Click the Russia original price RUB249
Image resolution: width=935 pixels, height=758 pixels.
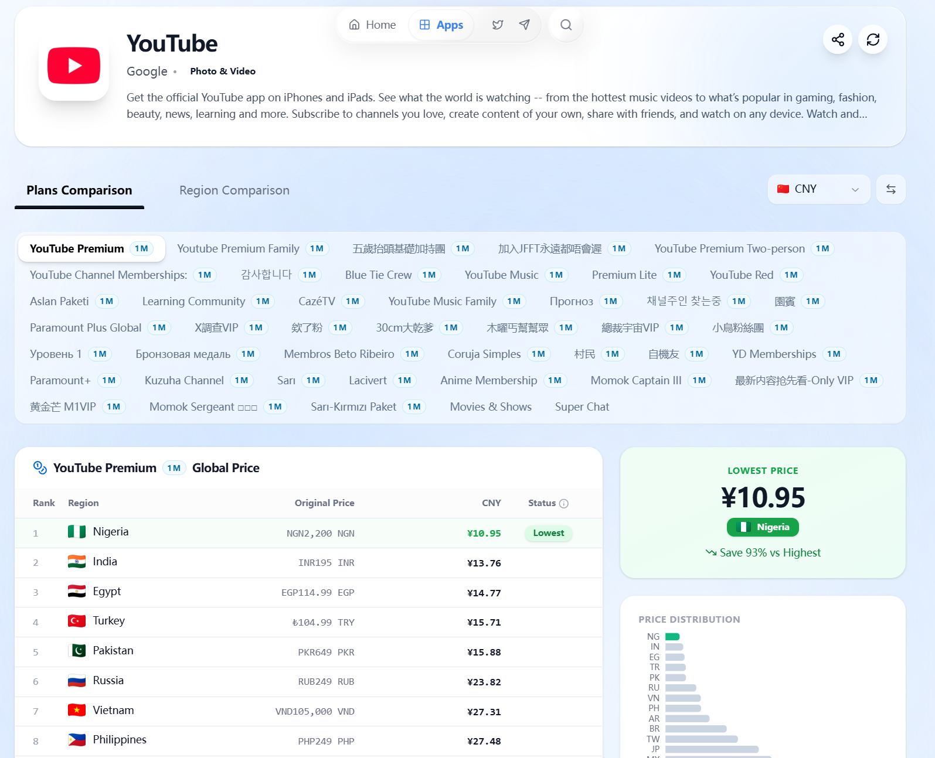pos(327,682)
